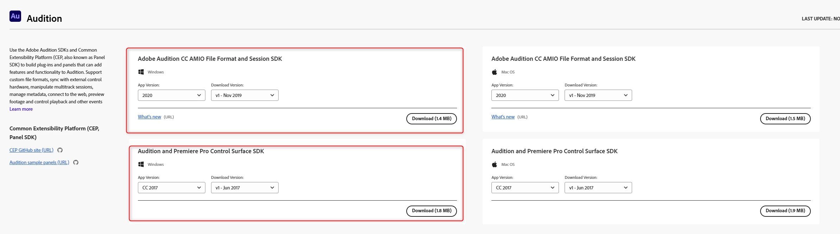Click the Audition page heading
This screenshot has height=234, width=840.
(44, 19)
